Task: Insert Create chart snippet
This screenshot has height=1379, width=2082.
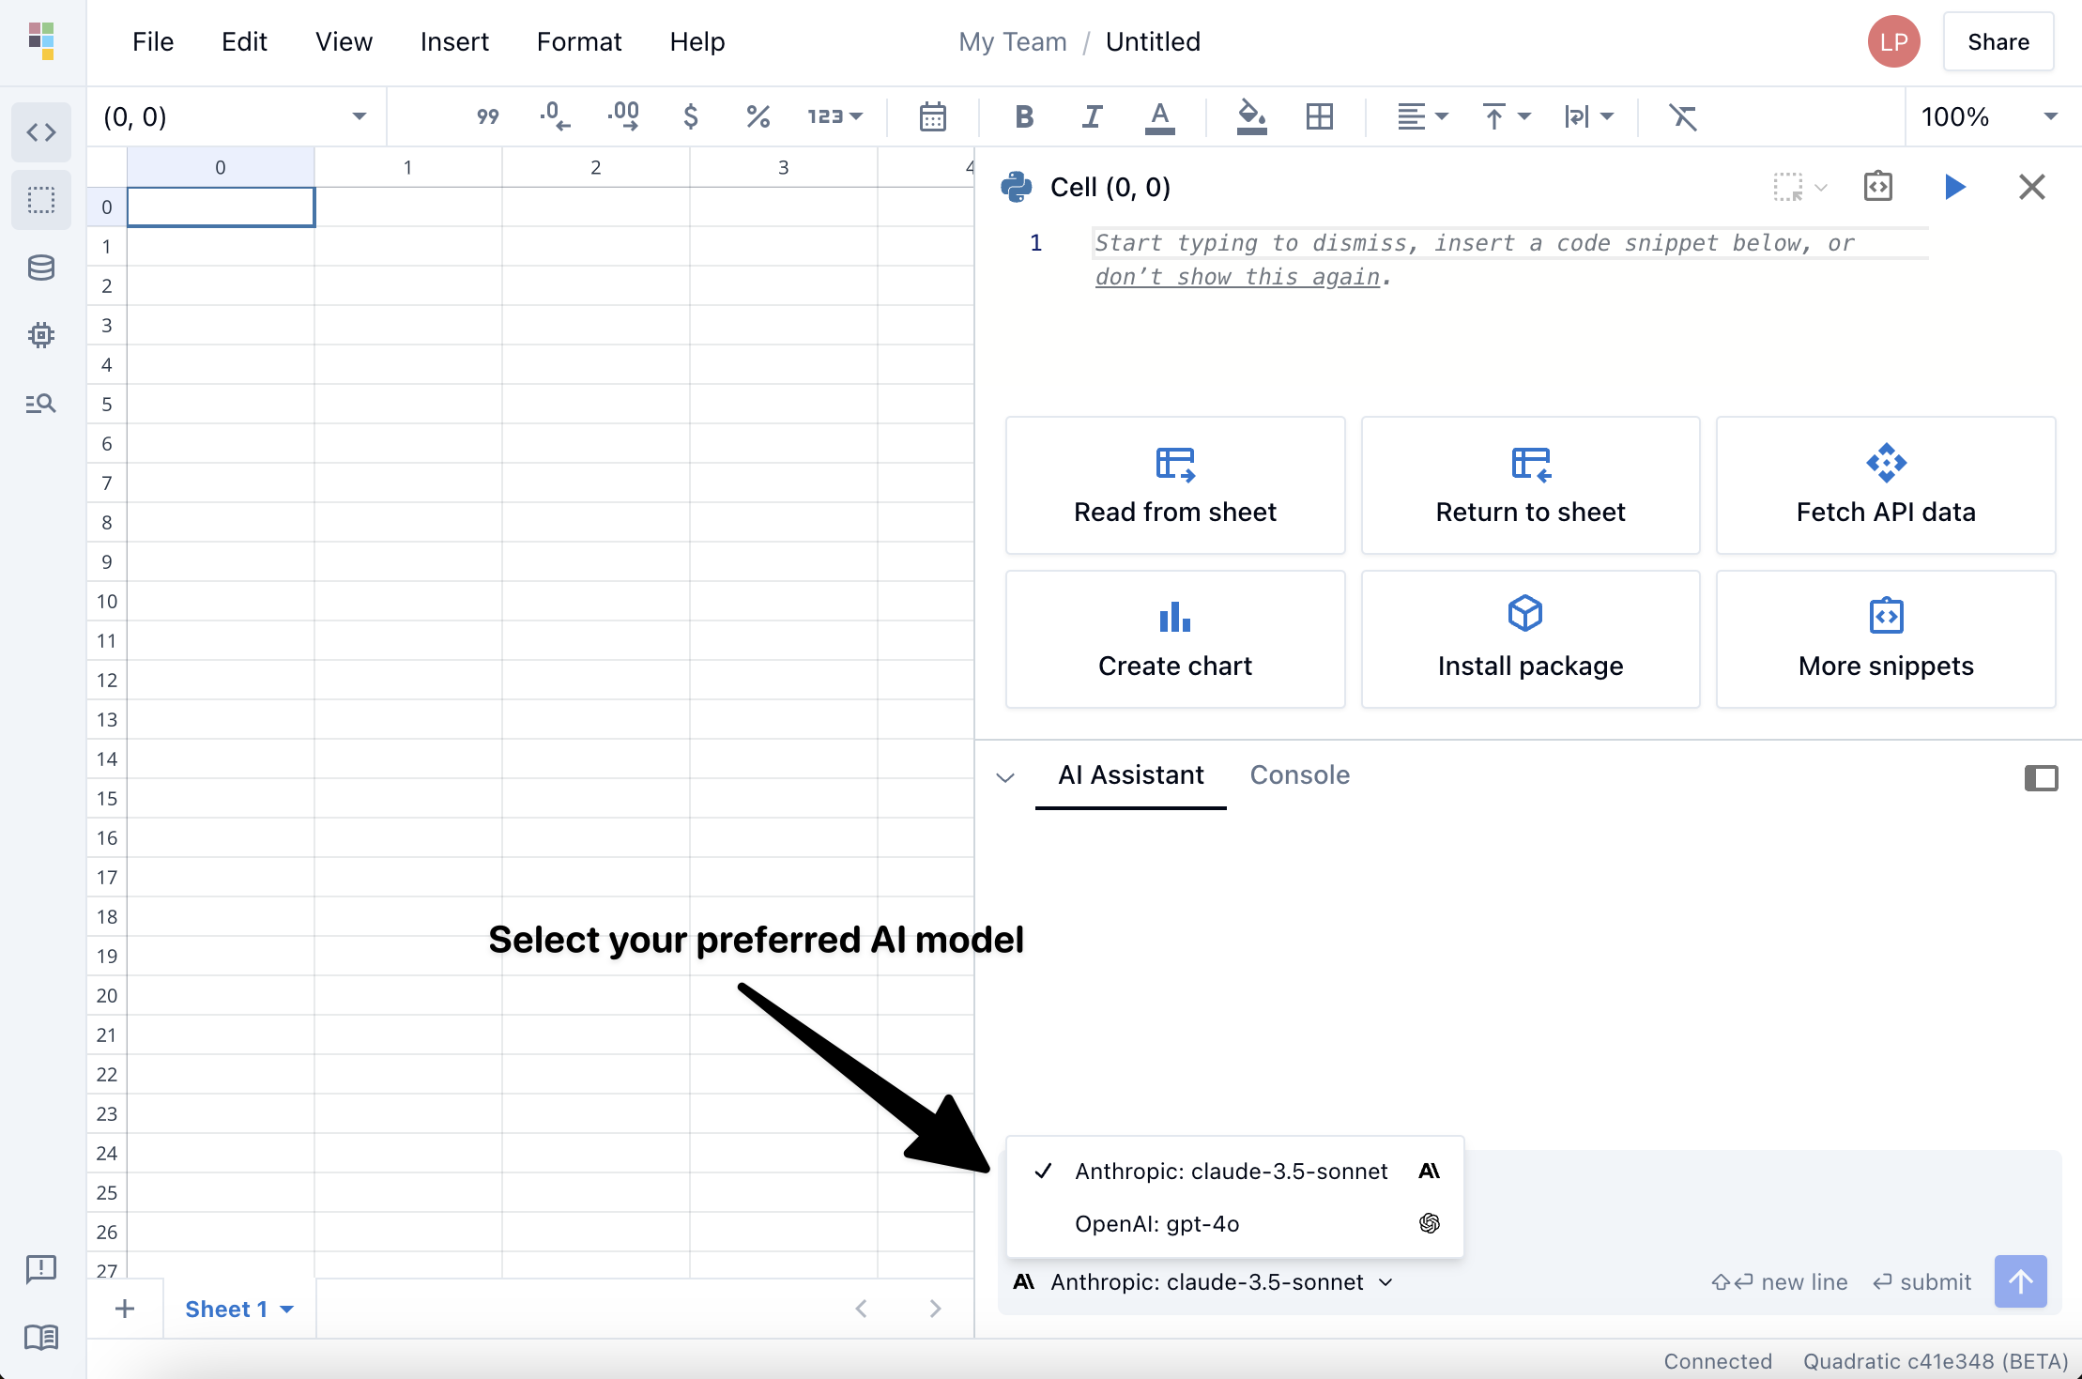Action: [x=1175, y=639]
